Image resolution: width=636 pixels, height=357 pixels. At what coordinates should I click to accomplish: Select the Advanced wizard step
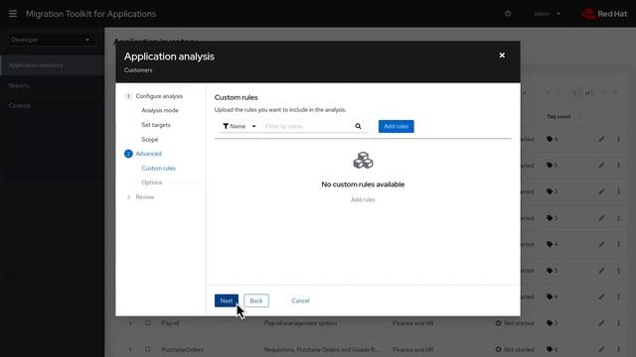148,154
